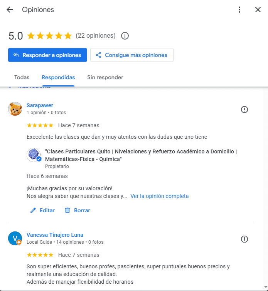Select the Respondidas tab
Viewport: 268px width, 291px height.
point(58,77)
